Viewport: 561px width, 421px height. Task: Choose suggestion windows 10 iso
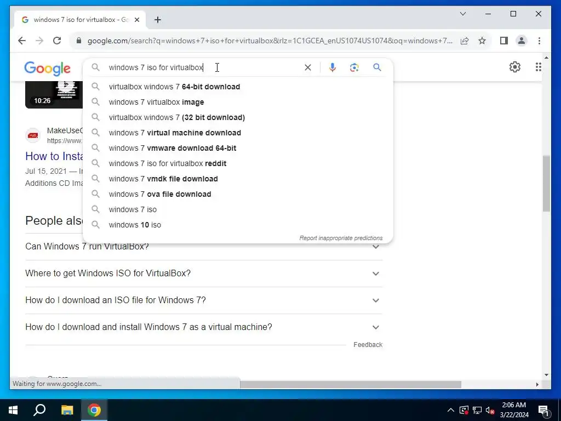[238, 225]
